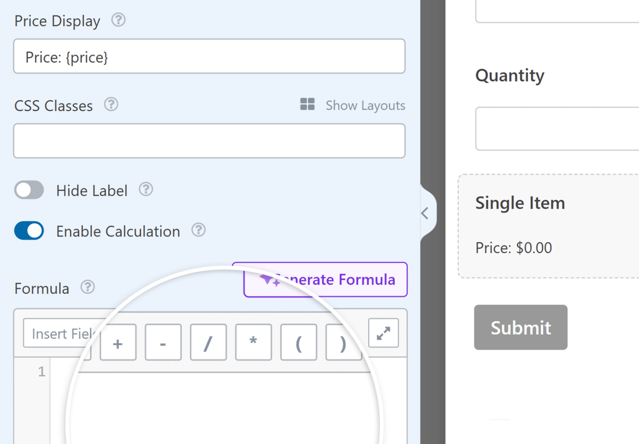
Task: Open the Price Display help tooltip
Action: pyautogui.click(x=118, y=20)
